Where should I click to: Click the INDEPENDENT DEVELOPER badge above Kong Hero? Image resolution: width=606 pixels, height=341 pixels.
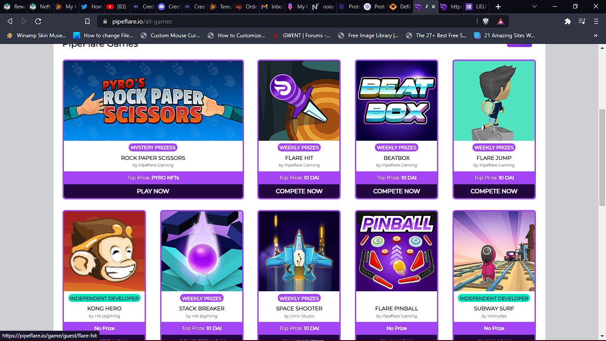coord(104,298)
